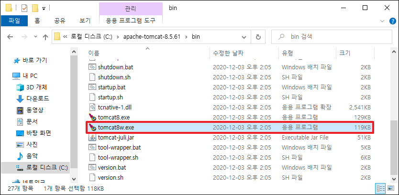Sort by 수정한 날짜 column header
The width and height of the screenshot is (399, 195).
[244, 53]
